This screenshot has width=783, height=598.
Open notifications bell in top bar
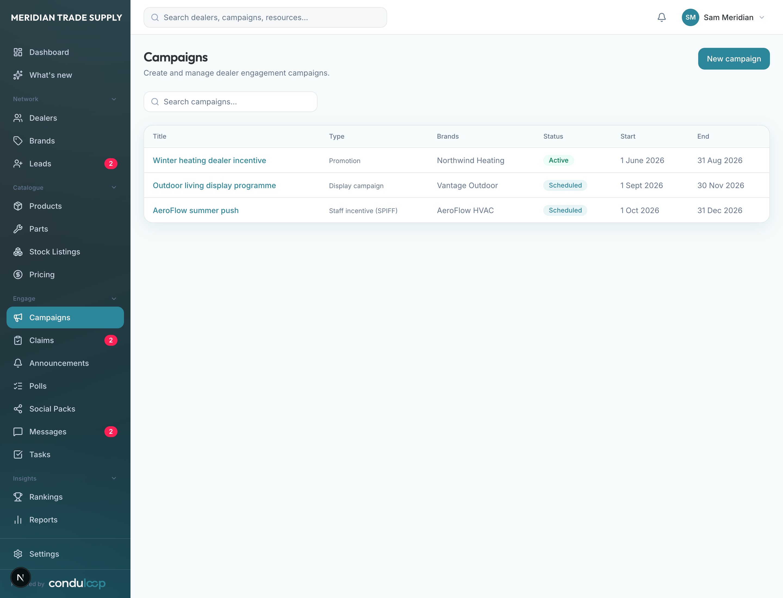pyautogui.click(x=661, y=17)
